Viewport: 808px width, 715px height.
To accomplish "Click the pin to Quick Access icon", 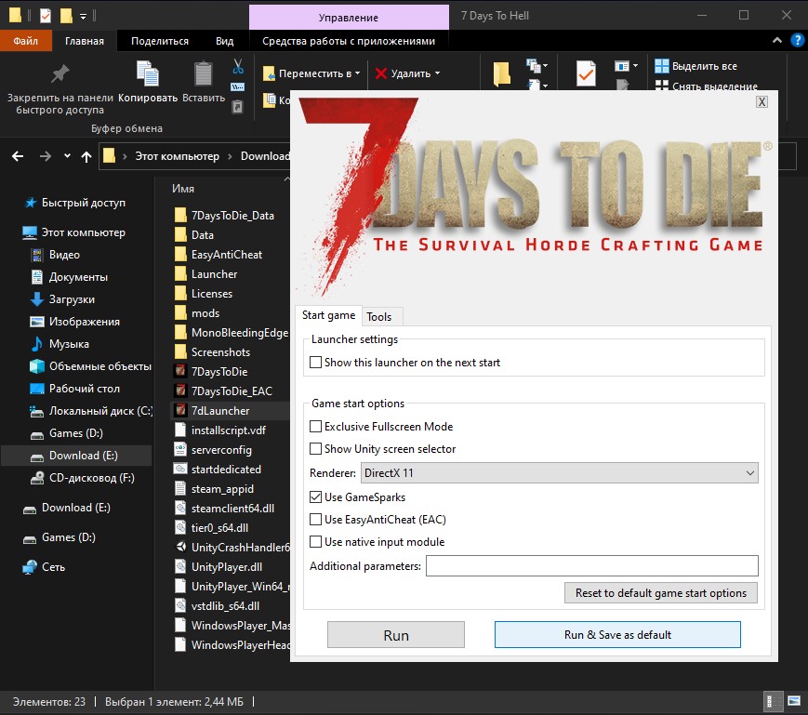I will 60,73.
